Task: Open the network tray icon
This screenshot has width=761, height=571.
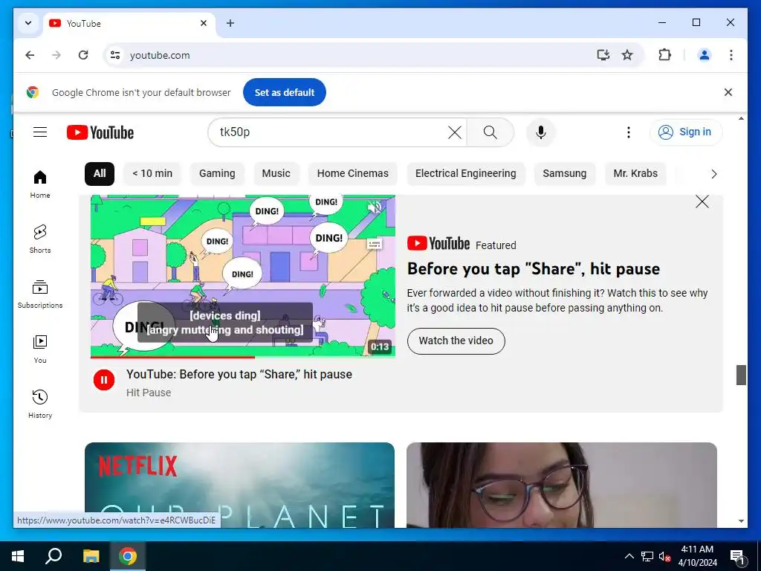Action: (647, 556)
